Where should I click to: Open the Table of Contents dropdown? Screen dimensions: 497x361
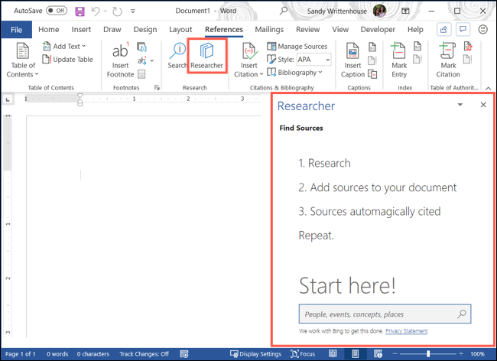22,60
